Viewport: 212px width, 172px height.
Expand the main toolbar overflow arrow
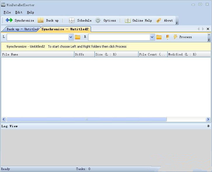(177, 23)
